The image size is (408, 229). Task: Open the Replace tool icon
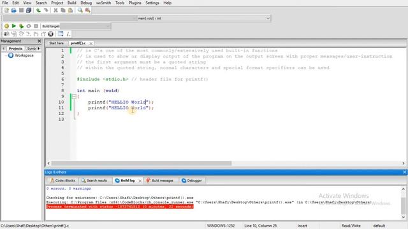[x=88, y=10]
